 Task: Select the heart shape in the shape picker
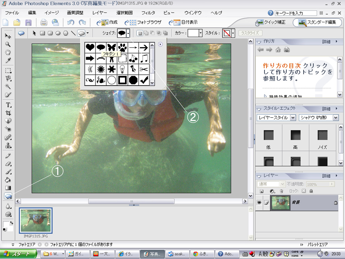click(x=90, y=48)
